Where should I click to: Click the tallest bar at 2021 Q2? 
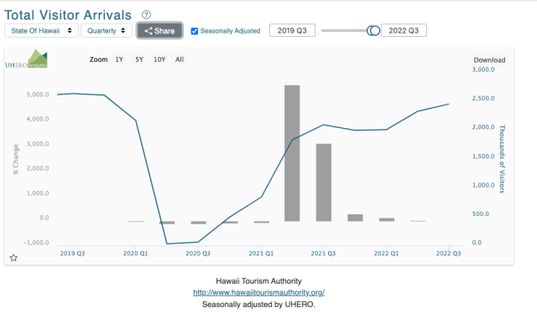(292, 153)
